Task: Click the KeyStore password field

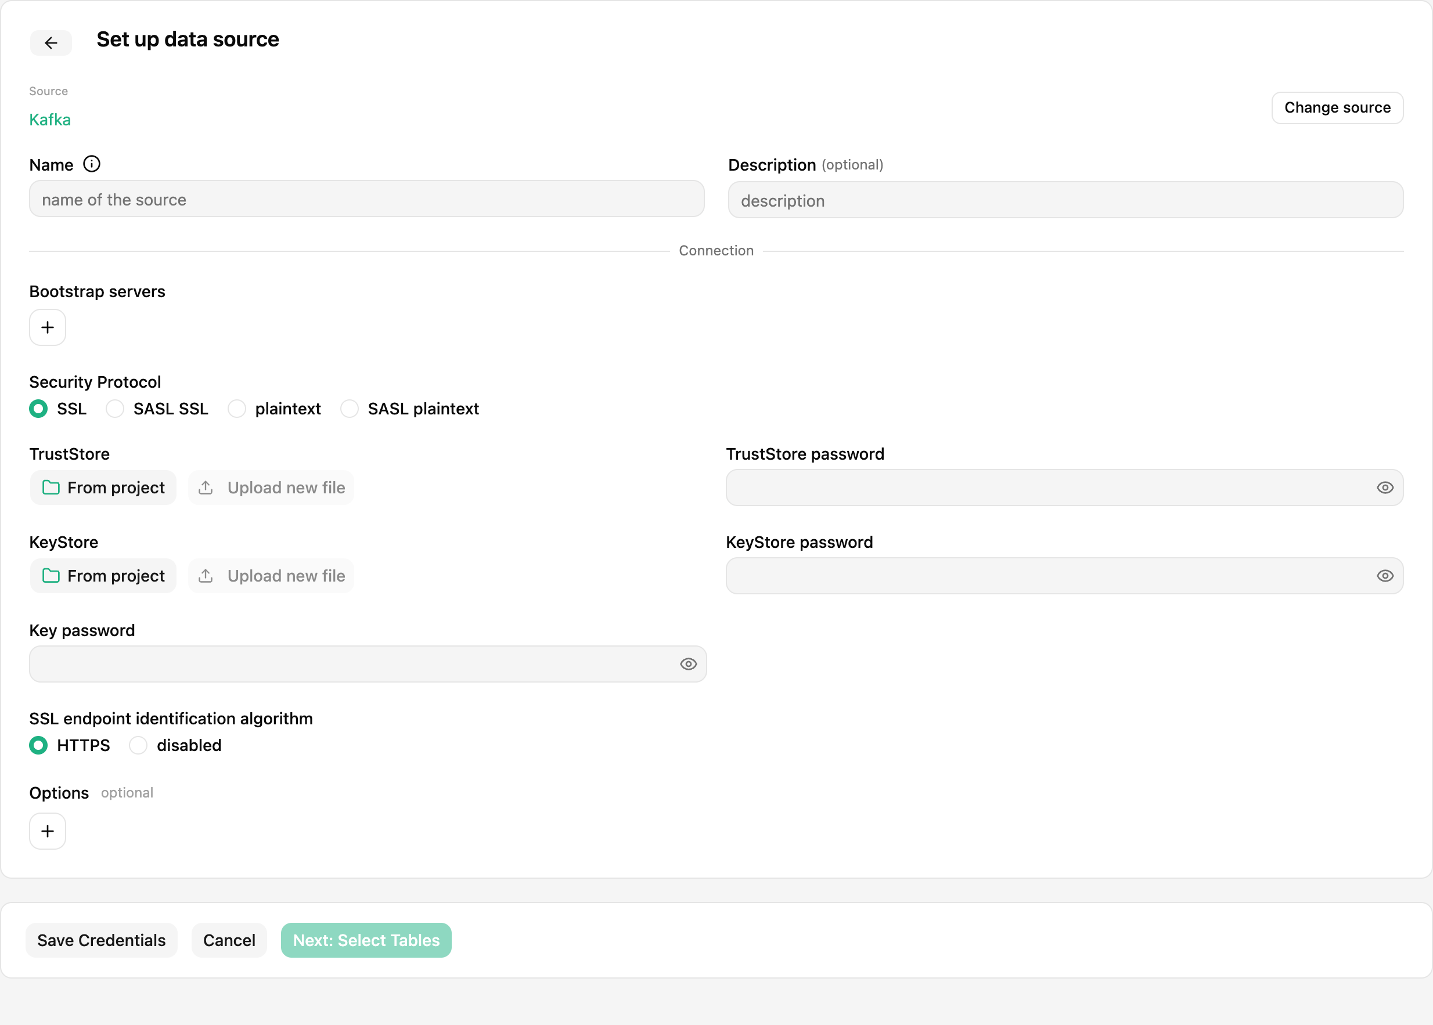Action: [x=1064, y=576]
